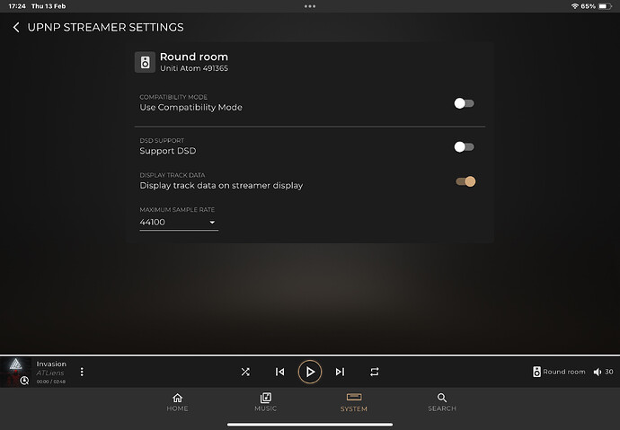Go back using the top-left arrow
Screen dimensions: 620x430
(x=16, y=28)
